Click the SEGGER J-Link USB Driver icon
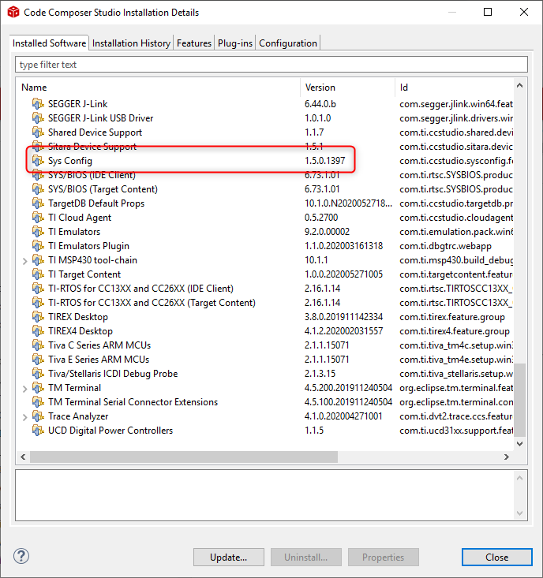Viewport: 543px width, 578px height. tap(38, 118)
